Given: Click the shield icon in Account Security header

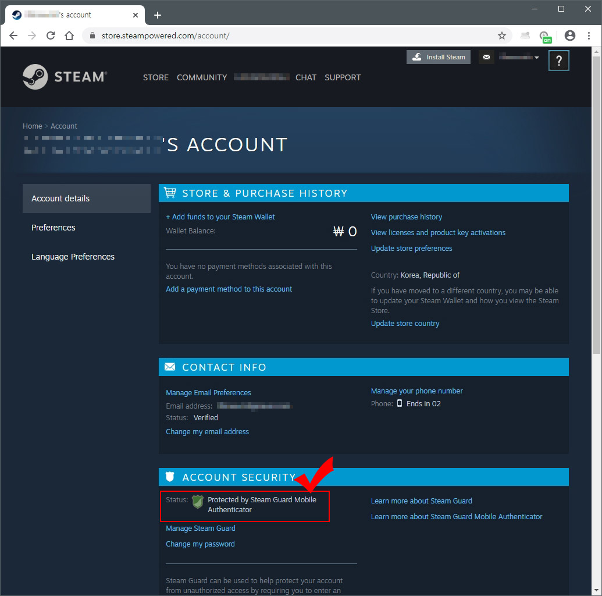Looking at the screenshot, I should [170, 477].
